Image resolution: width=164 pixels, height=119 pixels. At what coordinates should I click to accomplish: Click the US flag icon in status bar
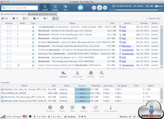(x=25, y=116)
